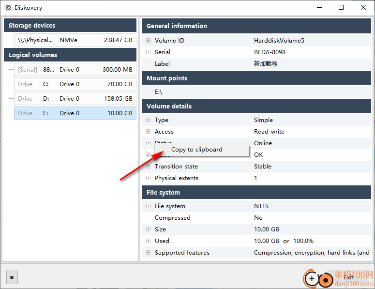
Task: Click the Storage devices header
Action: click(70, 25)
